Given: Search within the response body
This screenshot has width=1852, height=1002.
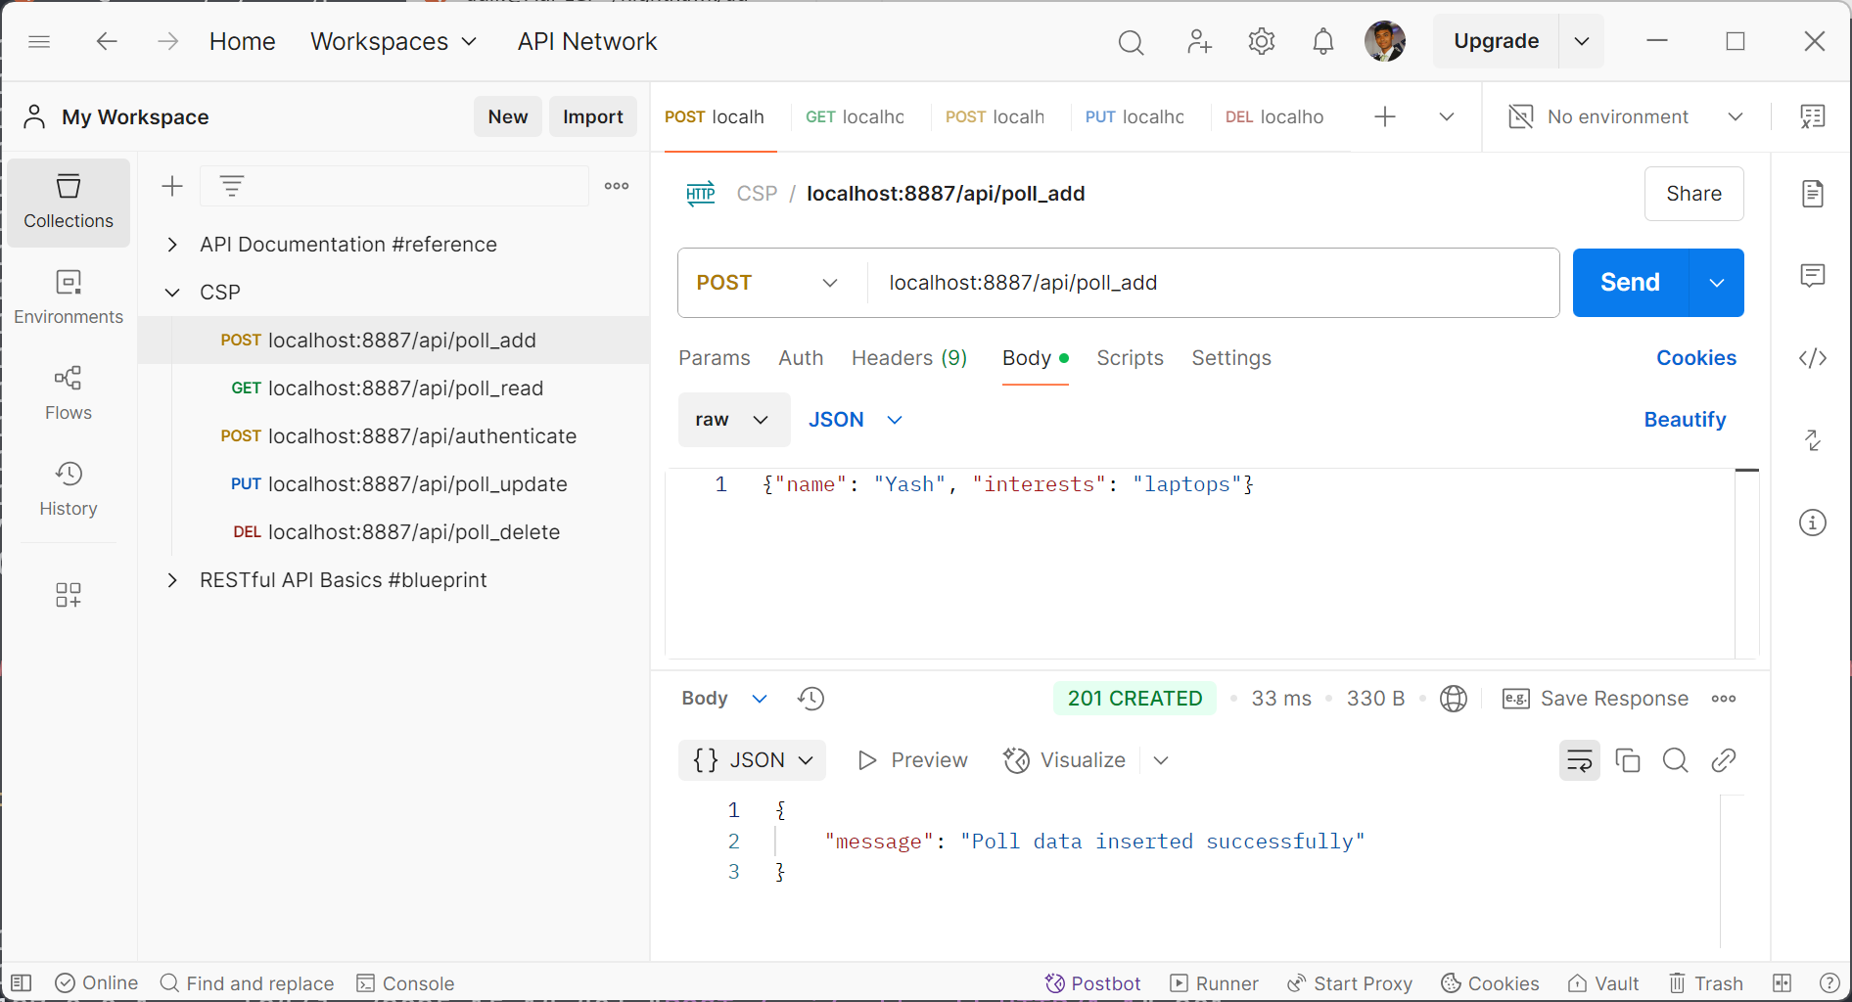Looking at the screenshot, I should (1675, 760).
